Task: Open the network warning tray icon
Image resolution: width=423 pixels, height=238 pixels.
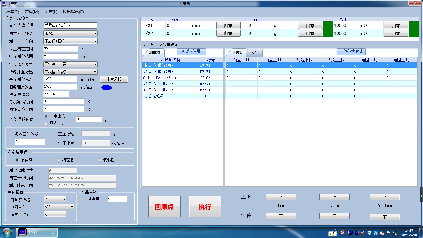Action: tap(395, 233)
